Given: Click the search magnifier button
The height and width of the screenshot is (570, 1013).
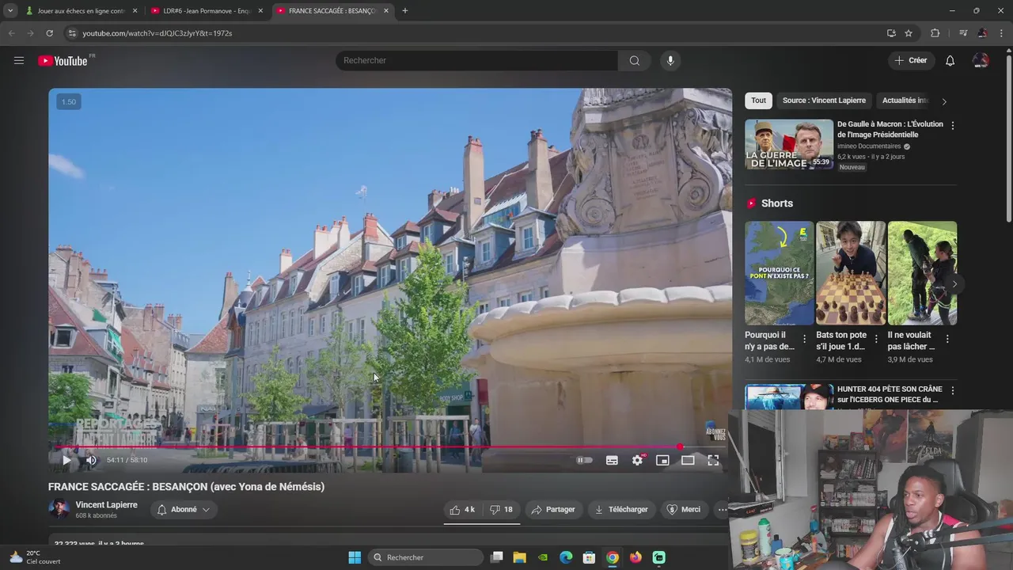Looking at the screenshot, I should 634,60.
